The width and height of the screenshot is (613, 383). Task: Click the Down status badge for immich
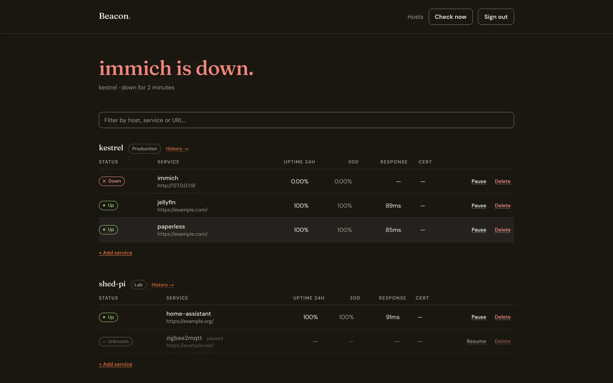tap(112, 181)
